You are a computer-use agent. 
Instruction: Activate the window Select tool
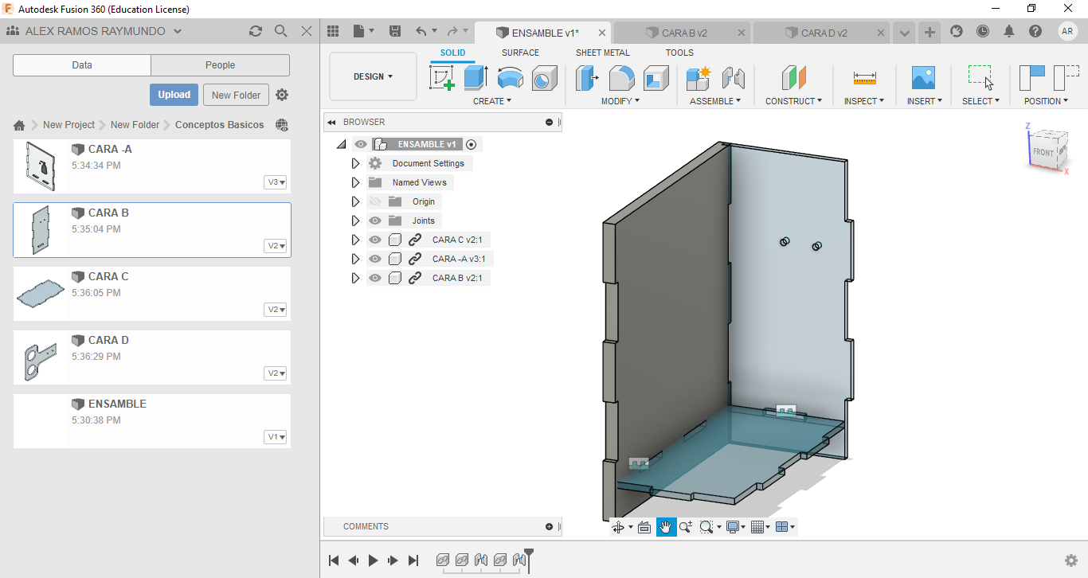980,78
